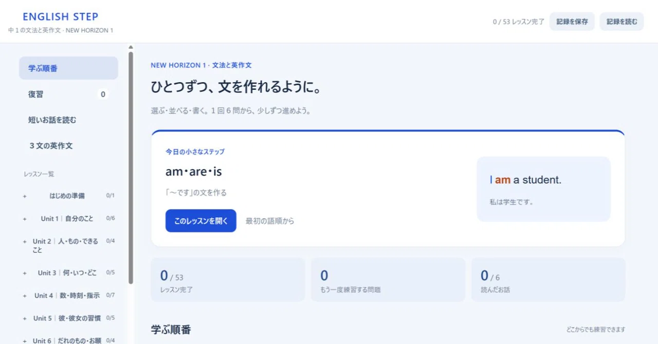Open the 復習 sidebar item
The image size is (658, 344).
(x=68, y=94)
